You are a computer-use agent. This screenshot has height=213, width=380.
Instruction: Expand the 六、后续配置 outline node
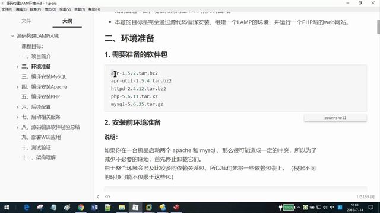[x=17, y=107]
